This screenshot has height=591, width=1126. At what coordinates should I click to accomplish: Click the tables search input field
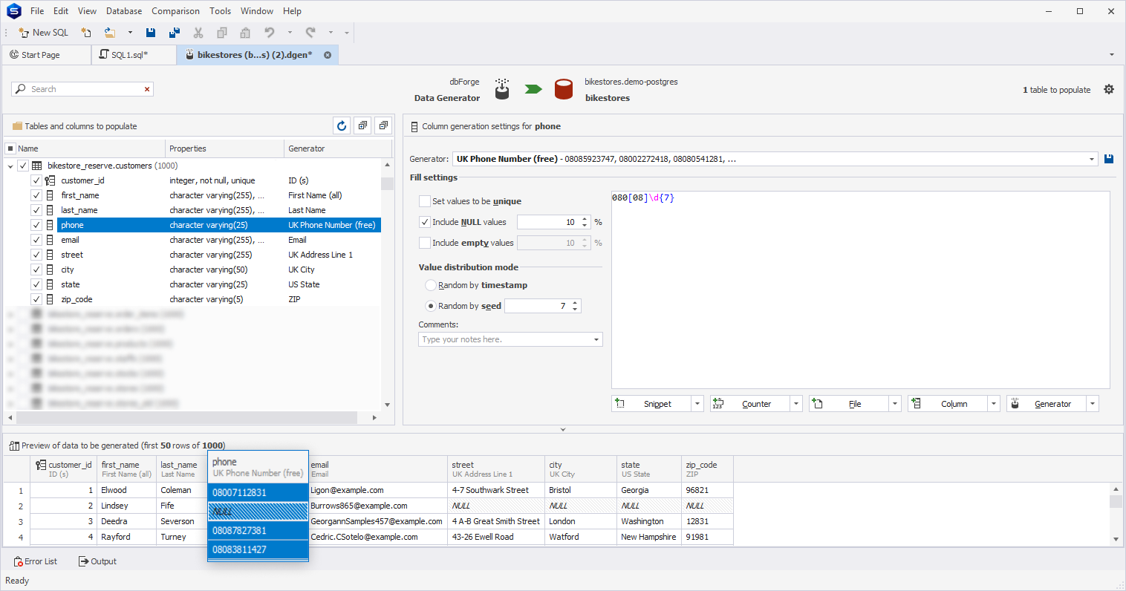click(x=83, y=89)
